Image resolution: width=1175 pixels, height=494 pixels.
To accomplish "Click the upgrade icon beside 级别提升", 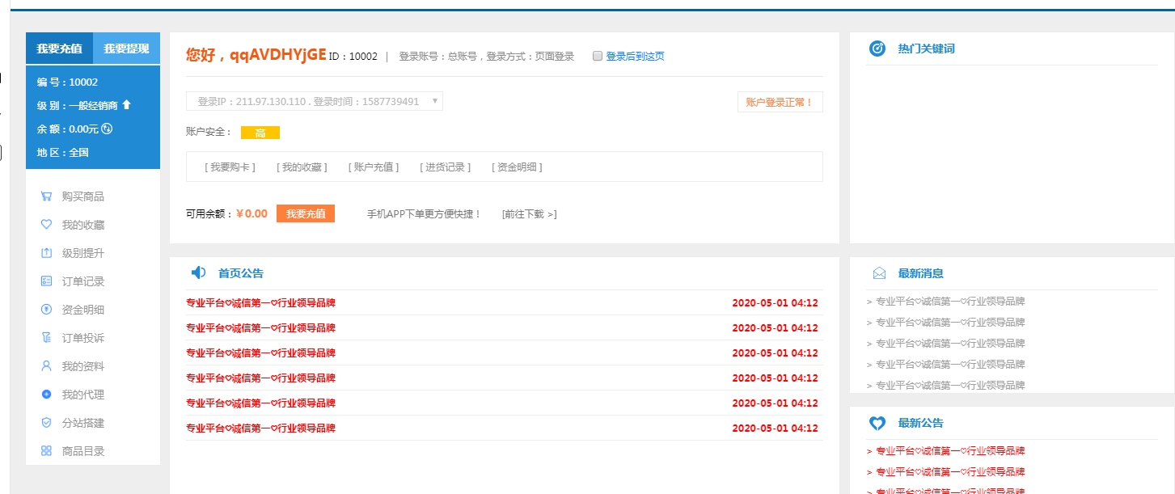I will tap(46, 253).
